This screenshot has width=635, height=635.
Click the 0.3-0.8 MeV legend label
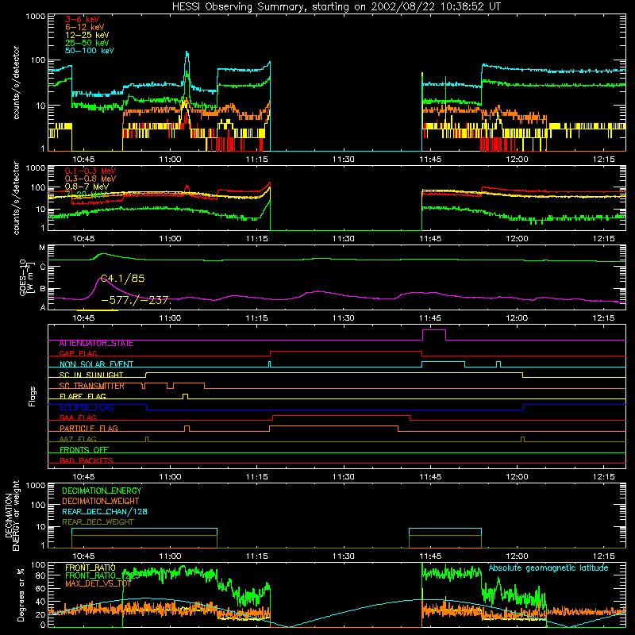tap(90, 179)
